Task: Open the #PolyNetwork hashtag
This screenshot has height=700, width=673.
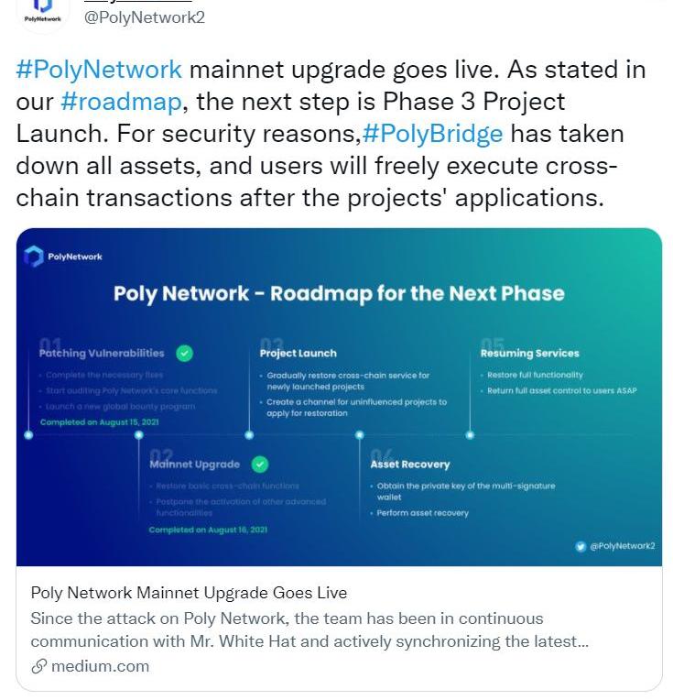Action: coord(99,70)
